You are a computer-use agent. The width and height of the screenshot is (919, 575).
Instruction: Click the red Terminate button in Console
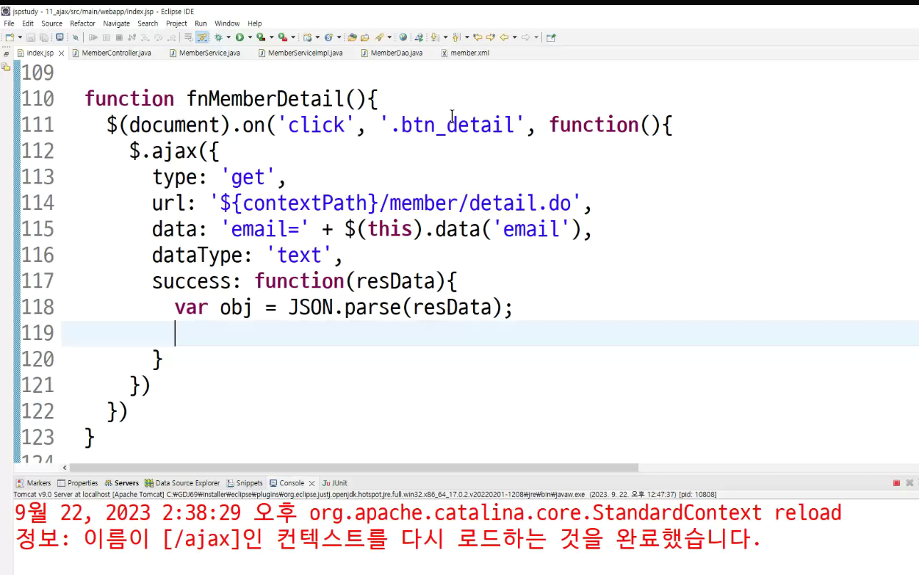tap(896, 483)
